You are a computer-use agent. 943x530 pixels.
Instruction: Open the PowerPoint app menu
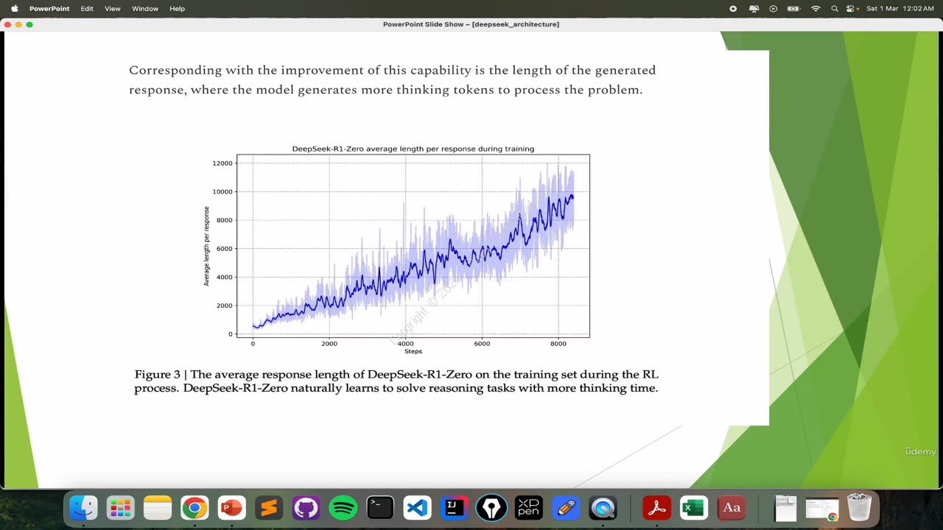click(49, 9)
